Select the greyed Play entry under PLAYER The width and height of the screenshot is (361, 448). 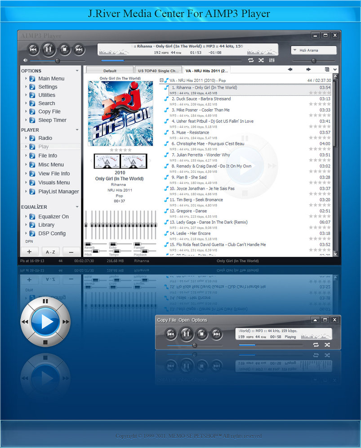[44, 147]
